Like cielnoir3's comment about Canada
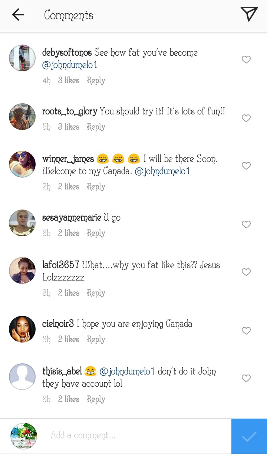 (x=246, y=331)
